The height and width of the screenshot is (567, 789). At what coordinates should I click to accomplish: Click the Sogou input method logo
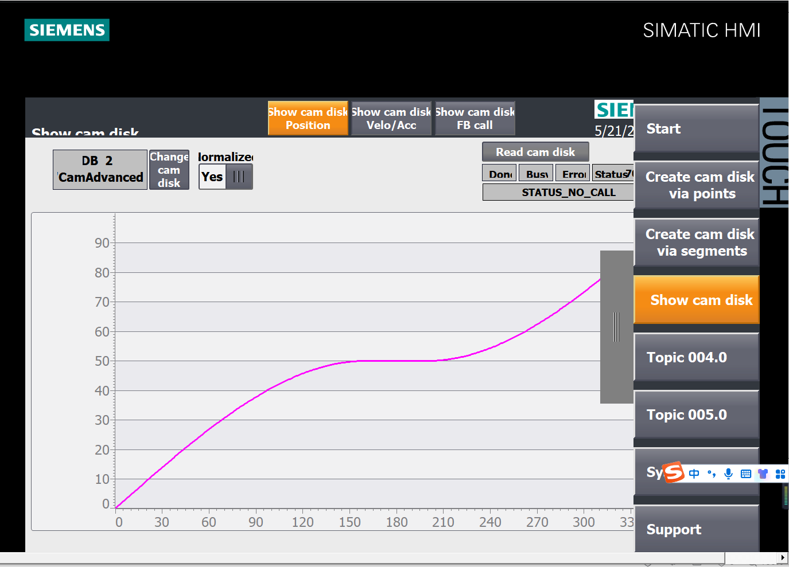coord(674,472)
